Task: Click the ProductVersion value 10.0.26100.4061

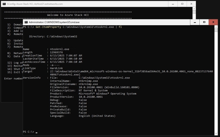Action: tap(91, 97)
